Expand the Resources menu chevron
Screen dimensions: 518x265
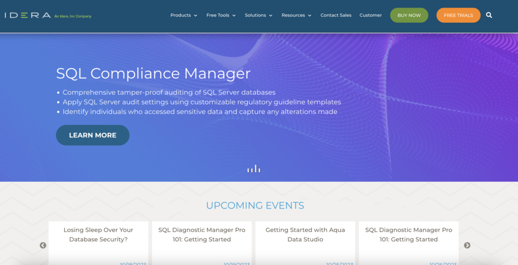(310, 16)
